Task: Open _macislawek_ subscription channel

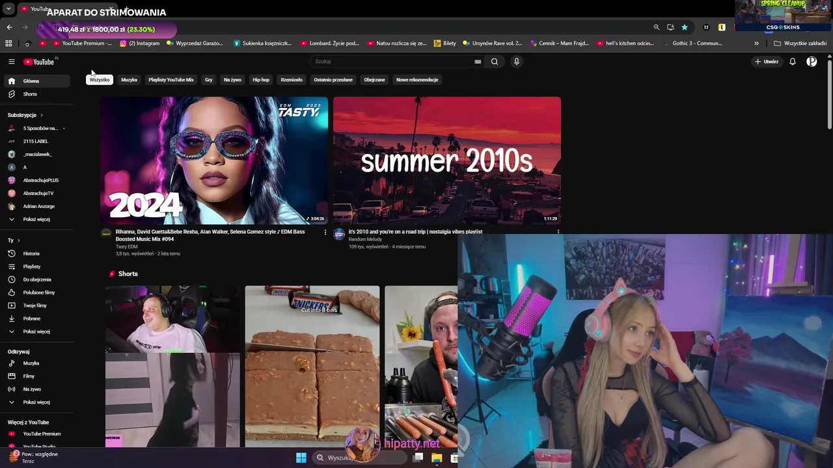Action: [x=36, y=154]
